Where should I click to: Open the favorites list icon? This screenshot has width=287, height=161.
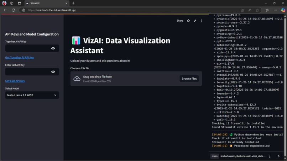click(x=267, y=10)
